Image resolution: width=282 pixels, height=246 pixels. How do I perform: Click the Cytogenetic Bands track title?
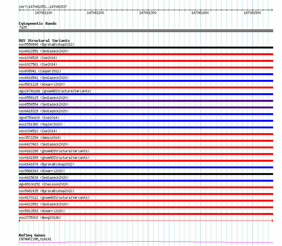click(x=38, y=23)
